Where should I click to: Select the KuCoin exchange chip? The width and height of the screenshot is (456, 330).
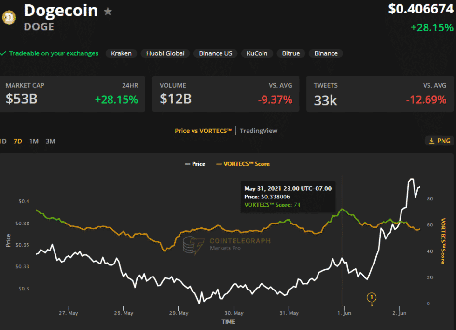pos(257,53)
